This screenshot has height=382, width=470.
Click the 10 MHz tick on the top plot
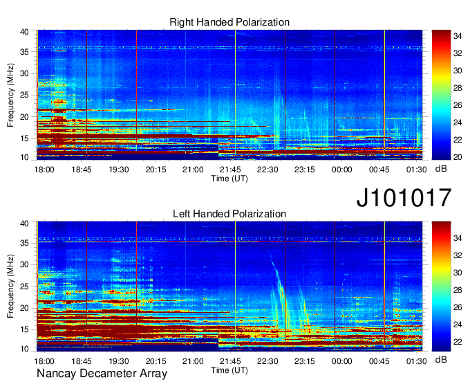coord(25,157)
